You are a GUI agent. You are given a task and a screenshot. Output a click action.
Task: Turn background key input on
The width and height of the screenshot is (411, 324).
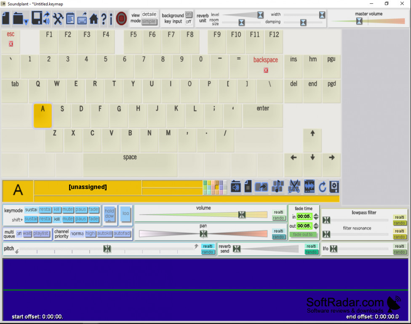coord(189,14)
